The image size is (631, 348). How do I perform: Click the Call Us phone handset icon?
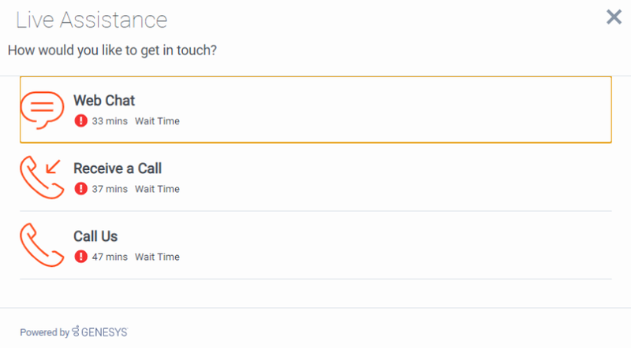[x=43, y=245]
